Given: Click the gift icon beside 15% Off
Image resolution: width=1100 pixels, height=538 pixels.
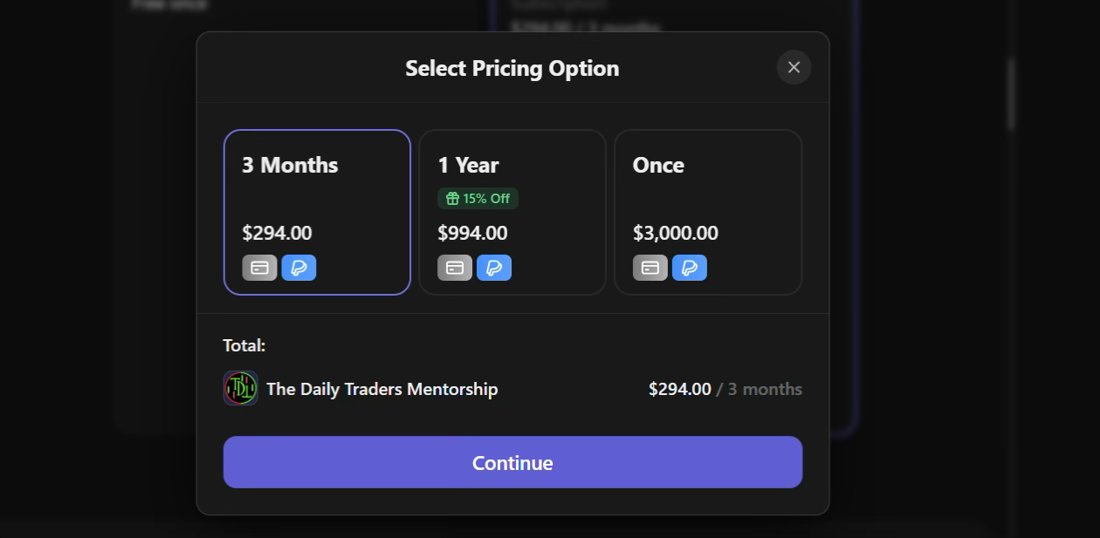Looking at the screenshot, I should pyautogui.click(x=452, y=199).
